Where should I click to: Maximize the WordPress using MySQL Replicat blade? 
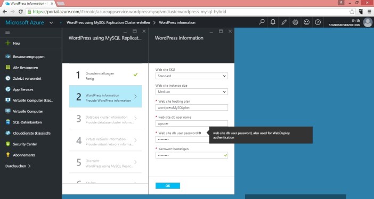click(x=135, y=31)
